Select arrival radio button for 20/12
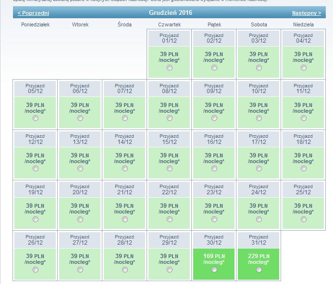This screenshot has height=284, width=333. pos(80,219)
